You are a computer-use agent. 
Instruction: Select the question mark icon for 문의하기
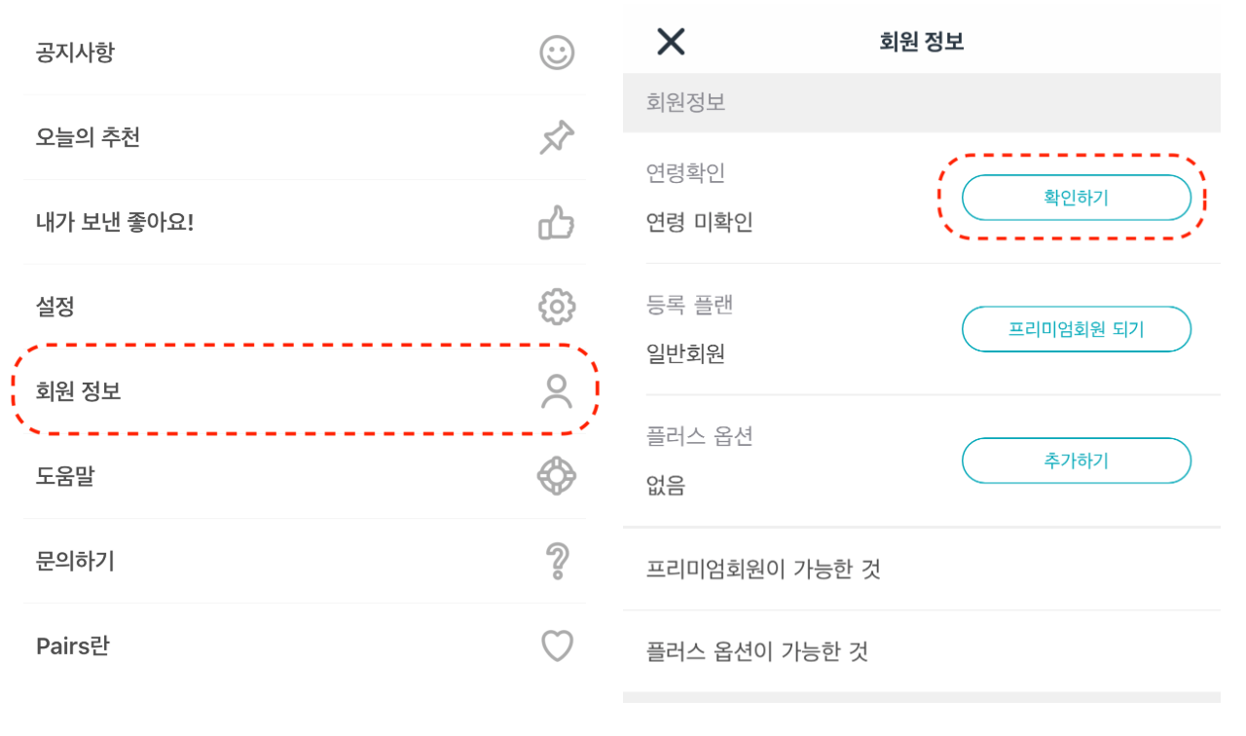point(558,562)
